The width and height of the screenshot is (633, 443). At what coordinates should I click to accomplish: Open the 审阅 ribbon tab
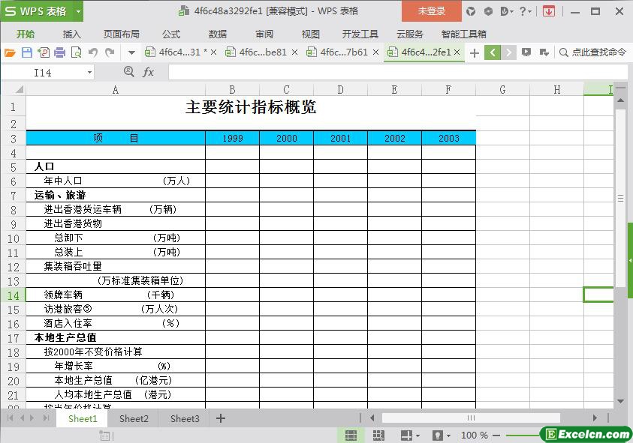coord(264,34)
